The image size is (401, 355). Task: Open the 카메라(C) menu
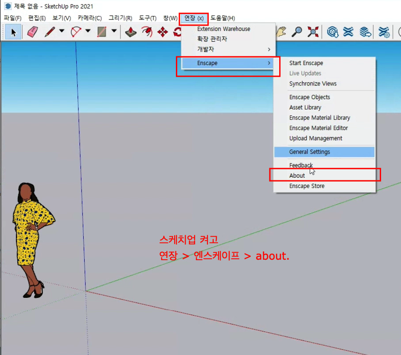pos(90,18)
